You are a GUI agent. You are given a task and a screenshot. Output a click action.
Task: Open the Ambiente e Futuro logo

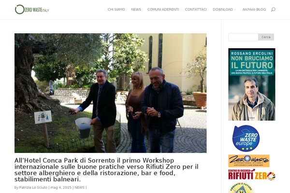click(x=241, y=188)
